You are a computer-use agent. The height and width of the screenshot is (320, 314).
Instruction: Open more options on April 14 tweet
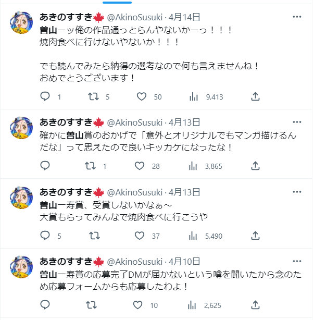pos(297,17)
